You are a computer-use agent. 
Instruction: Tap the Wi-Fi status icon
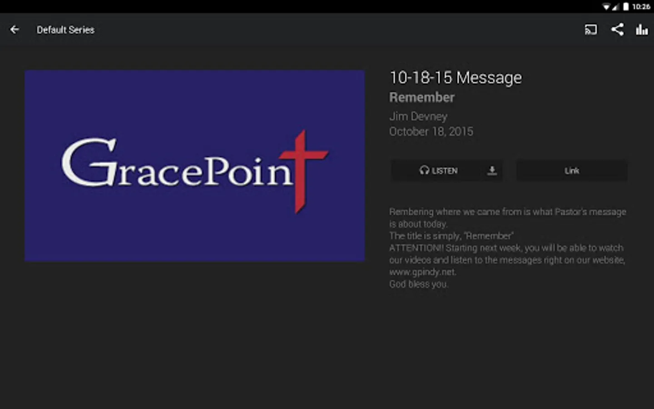pyautogui.click(x=606, y=6)
